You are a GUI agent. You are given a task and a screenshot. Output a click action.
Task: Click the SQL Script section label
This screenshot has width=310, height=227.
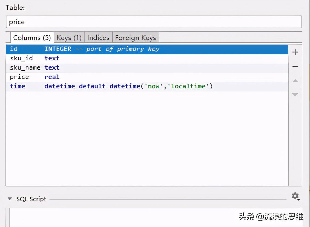coord(31,199)
